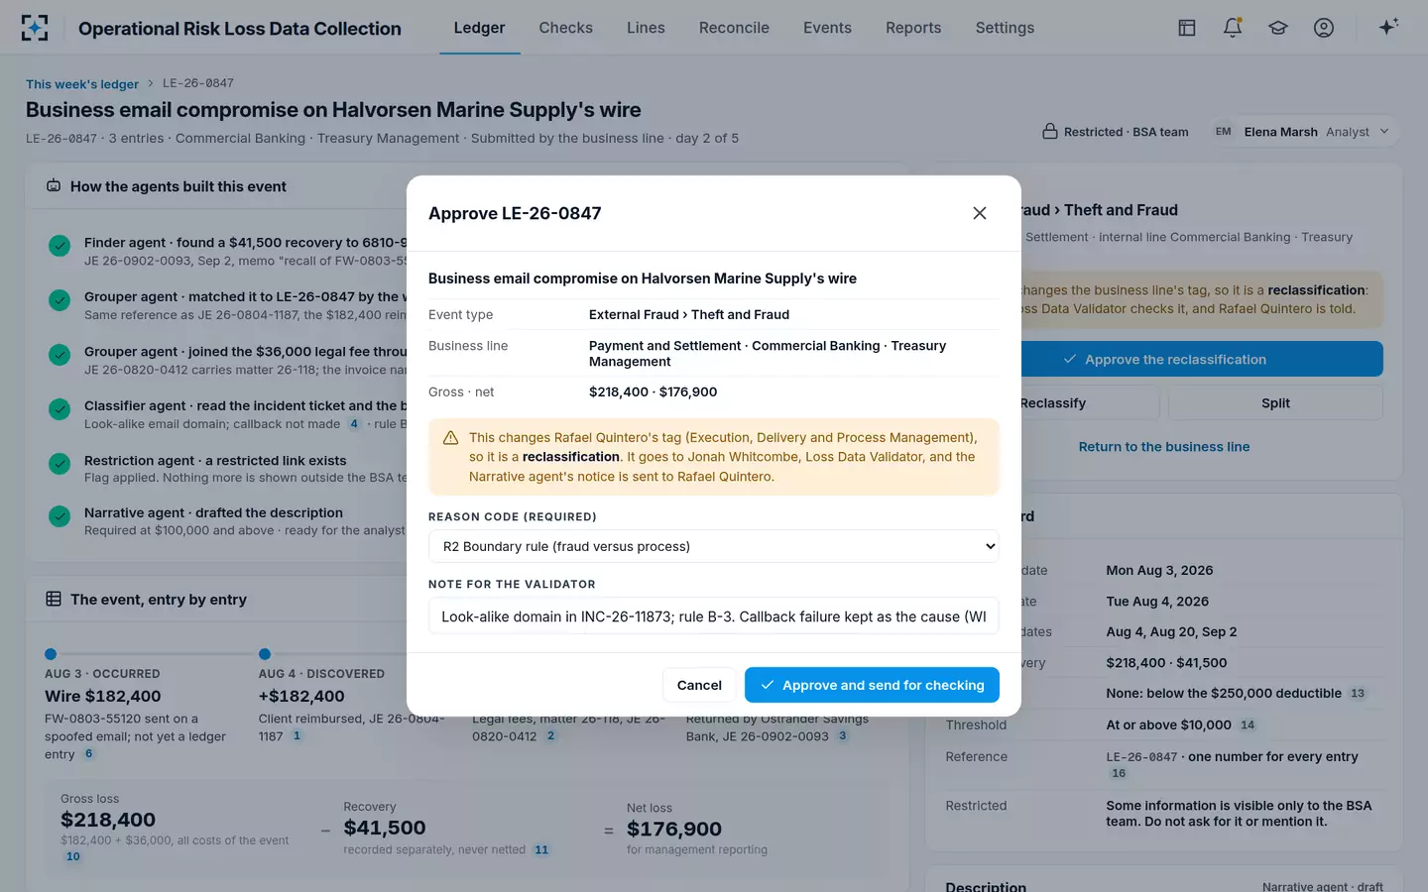Go to This week's ledger breadcrumb
Viewport: 1428px width, 892px height.
coord(82,84)
